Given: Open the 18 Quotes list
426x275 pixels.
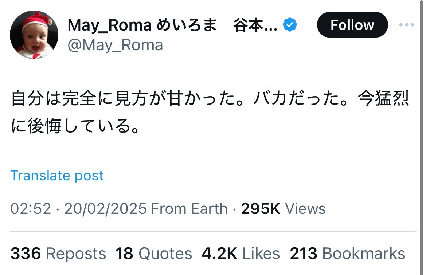Looking at the screenshot, I should tap(154, 254).
